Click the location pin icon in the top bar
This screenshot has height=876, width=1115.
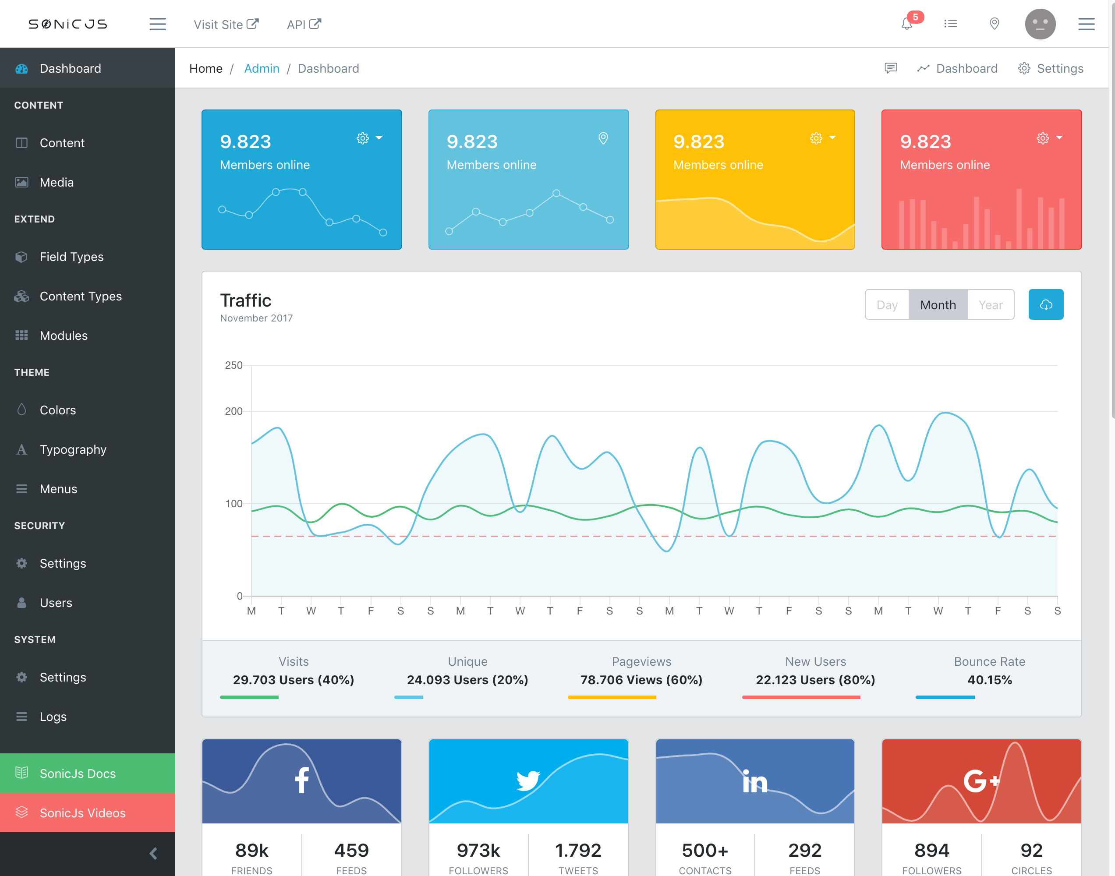[994, 24]
